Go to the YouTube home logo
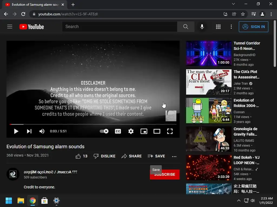277x207 pixels. 32,27
